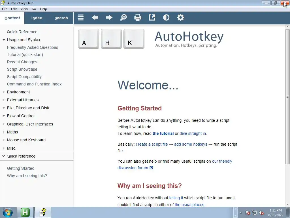290x218 pixels.
Task: Click the scrollbar down arrow
Action: (288, 204)
